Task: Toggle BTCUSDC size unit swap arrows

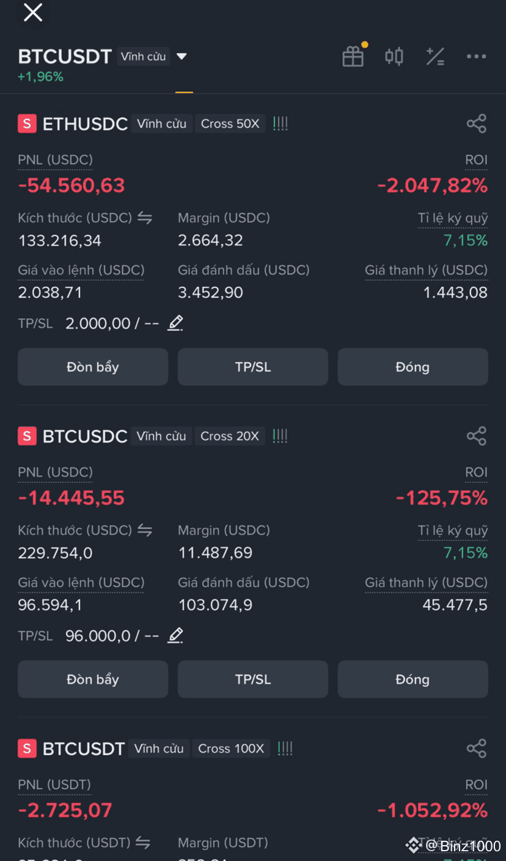Action: (145, 530)
